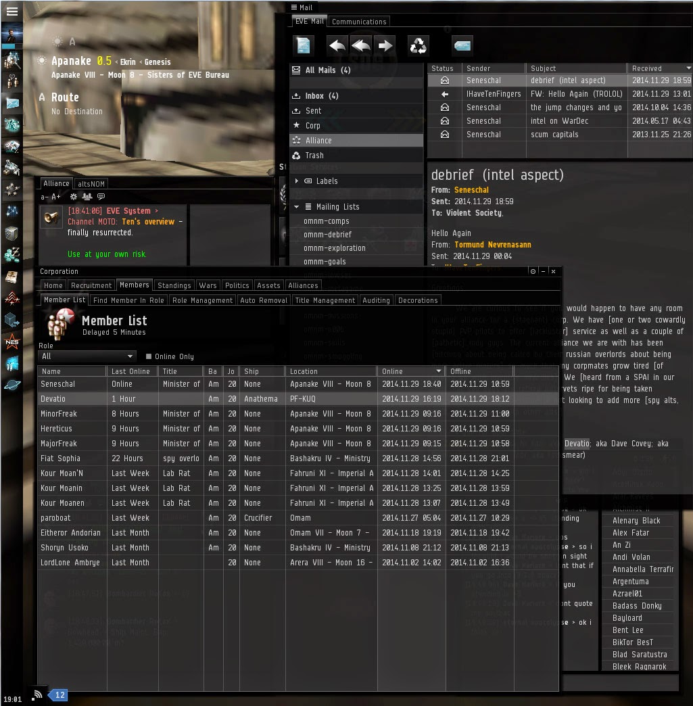Open the Decorations sub-tab

(x=418, y=300)
